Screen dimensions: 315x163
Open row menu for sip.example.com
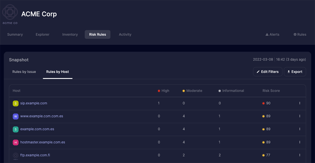pos(300,103)
